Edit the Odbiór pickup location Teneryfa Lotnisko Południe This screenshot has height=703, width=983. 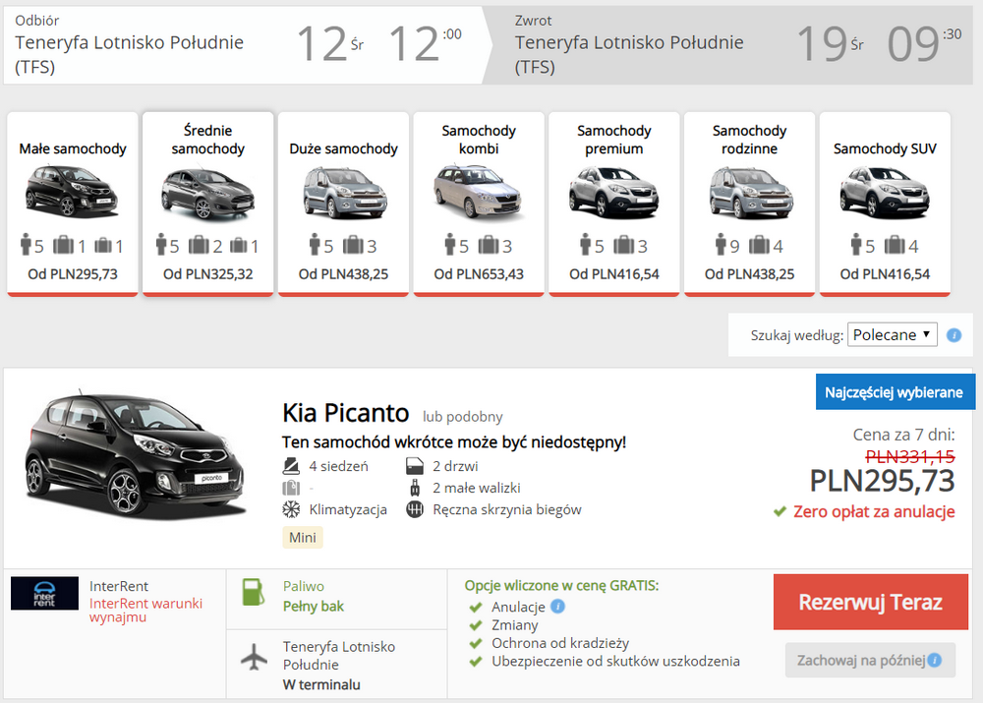coord(129,54)
